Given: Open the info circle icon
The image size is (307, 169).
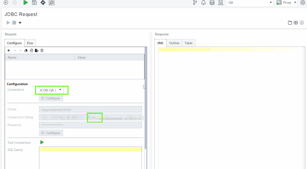Looking at the screenshot, I should [302, 23].
